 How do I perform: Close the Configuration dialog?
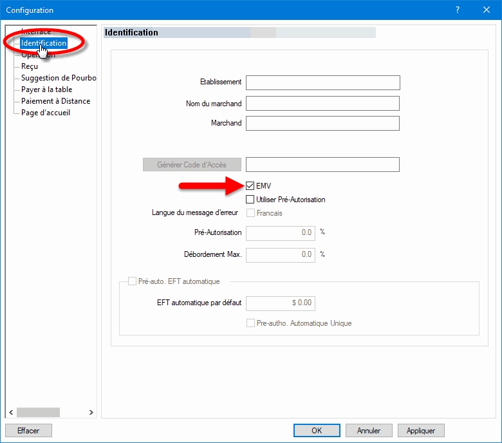point(487,10)
